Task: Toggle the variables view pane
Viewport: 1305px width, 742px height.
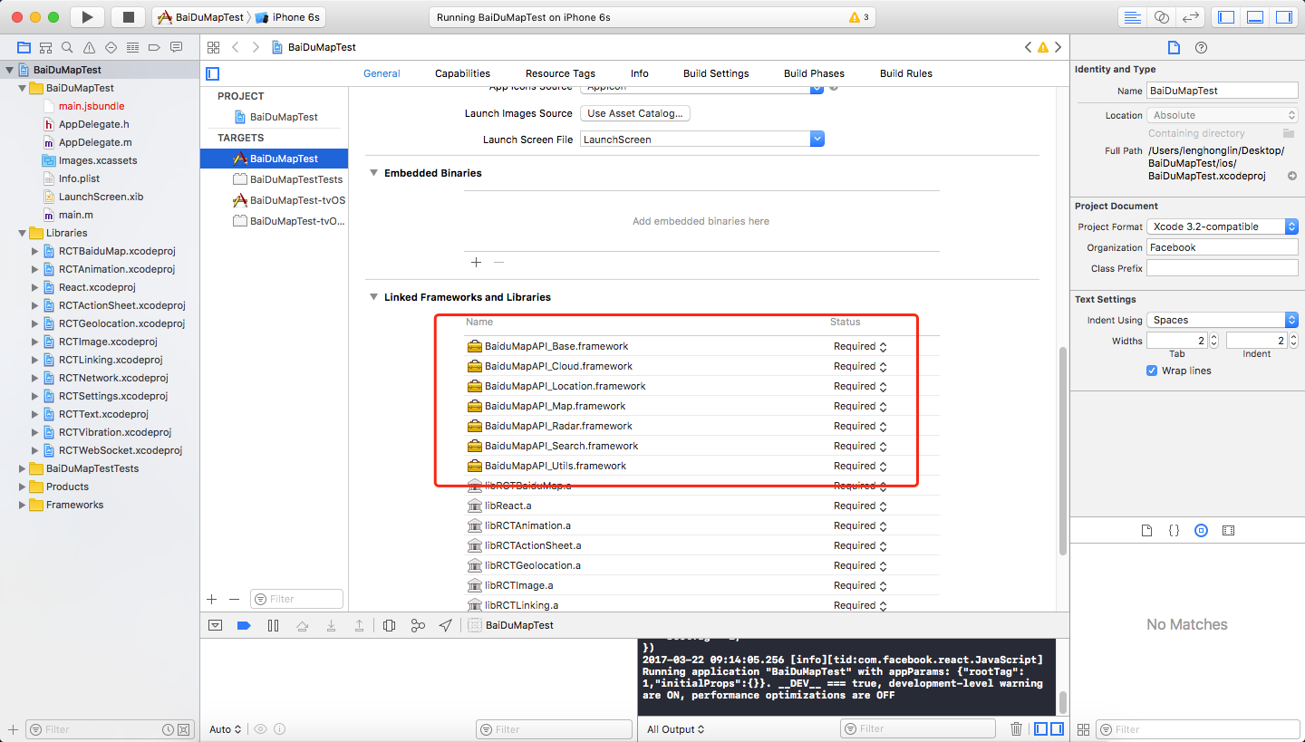Action: 1040,729
